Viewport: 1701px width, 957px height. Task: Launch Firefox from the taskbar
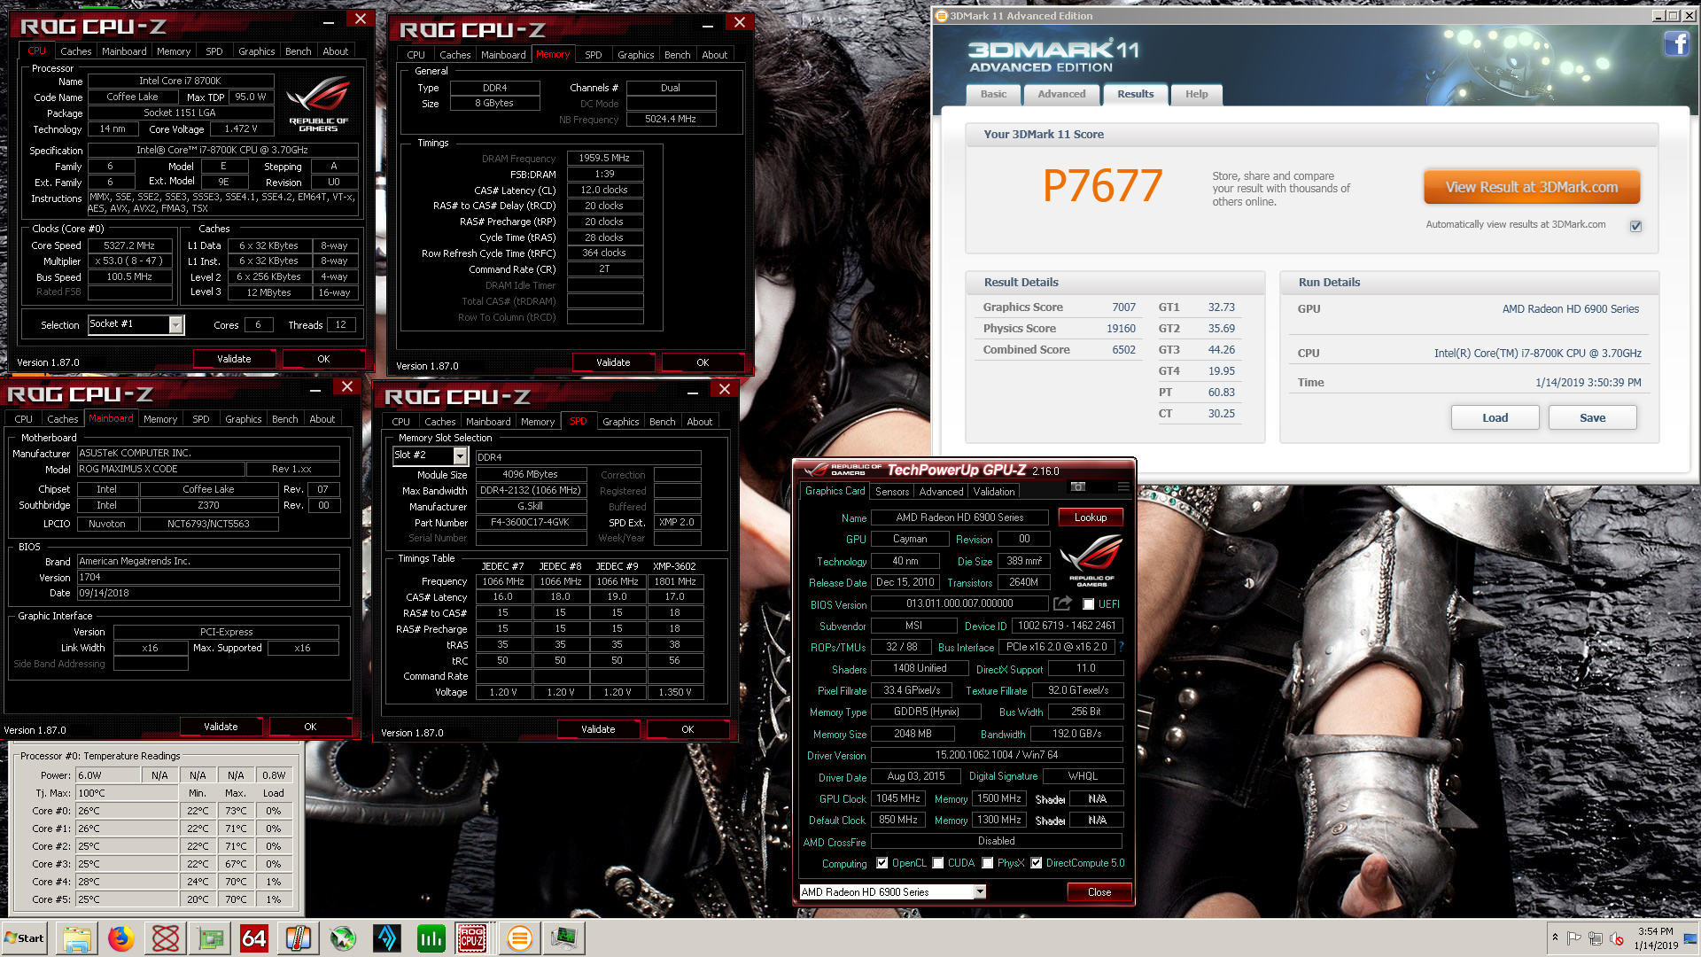(120, 938)
